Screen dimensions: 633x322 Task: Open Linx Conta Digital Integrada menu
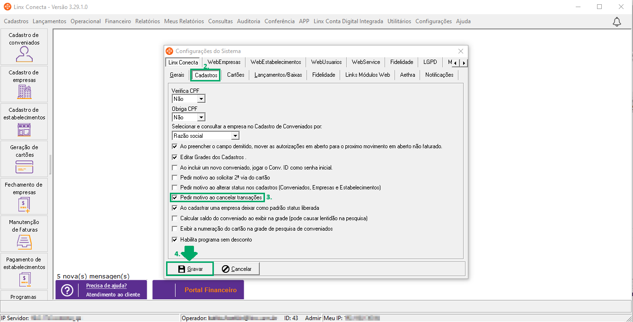[348, 21]
